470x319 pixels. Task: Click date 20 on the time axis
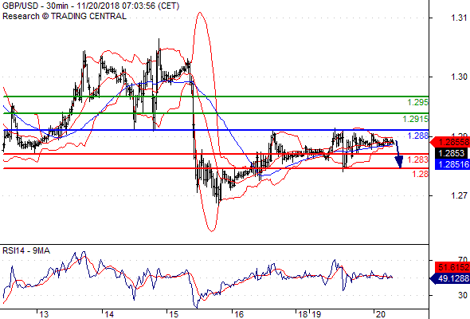pyautogui.click(x=380, y=314)
